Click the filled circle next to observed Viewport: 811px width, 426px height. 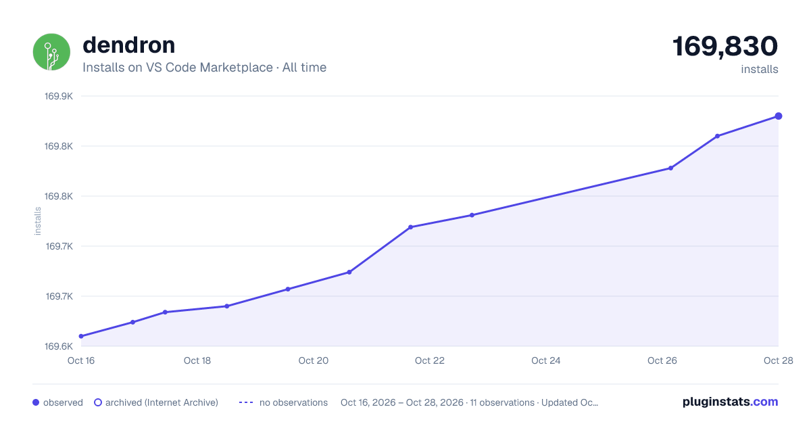tap(36, 402)
